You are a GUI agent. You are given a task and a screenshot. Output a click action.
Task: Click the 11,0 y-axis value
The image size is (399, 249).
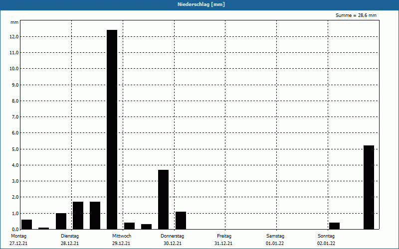[x=14, y=53]
